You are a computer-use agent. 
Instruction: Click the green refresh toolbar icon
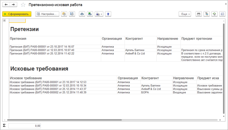tap(214, 14)
